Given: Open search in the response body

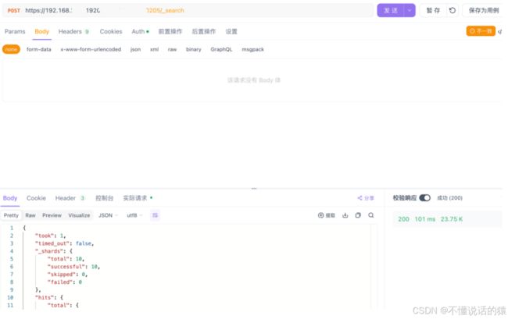Looking at the screenshot, I should tap(371, 215).
